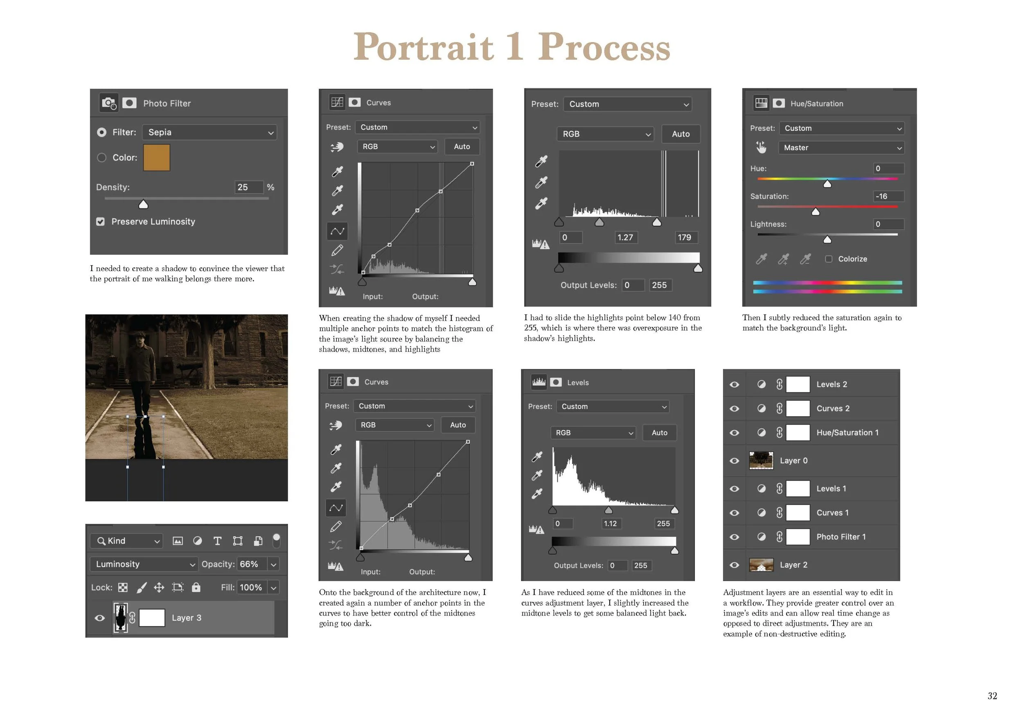Click the lock all padlock icon

(196, 588)
